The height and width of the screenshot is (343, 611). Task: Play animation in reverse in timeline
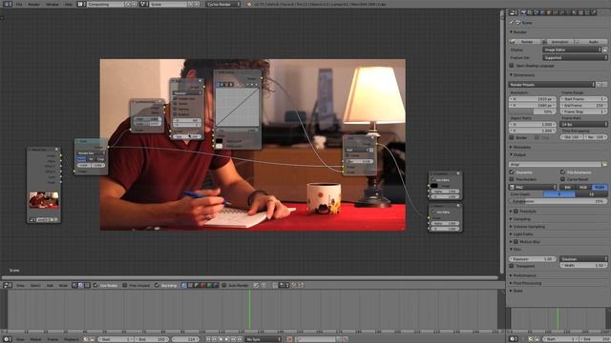221,339
